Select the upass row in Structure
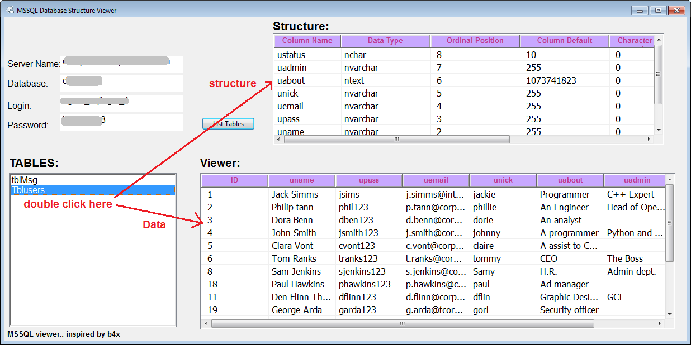 pyautogui.click(x=464, y=119)
